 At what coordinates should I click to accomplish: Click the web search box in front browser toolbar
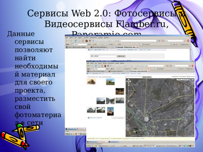(180, 66)
